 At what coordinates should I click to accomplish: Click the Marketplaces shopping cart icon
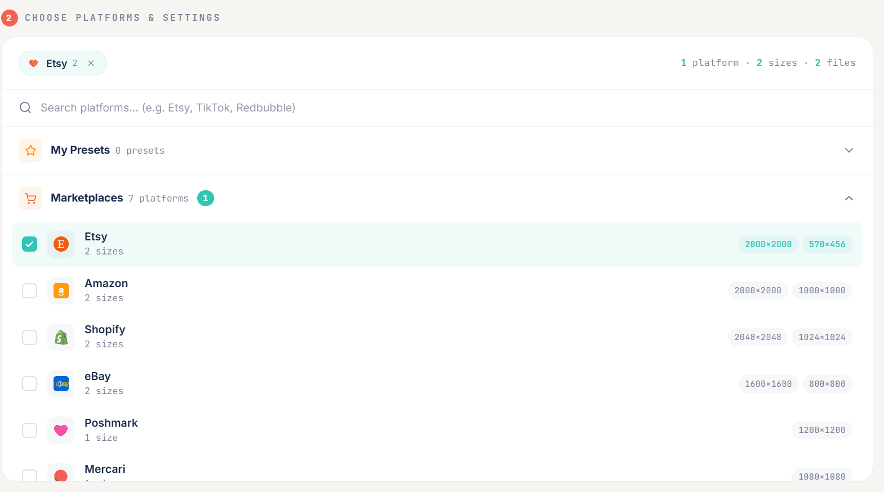30,198
